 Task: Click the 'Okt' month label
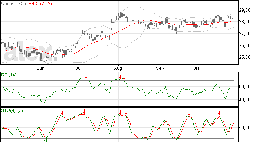[x=196, y=68]
